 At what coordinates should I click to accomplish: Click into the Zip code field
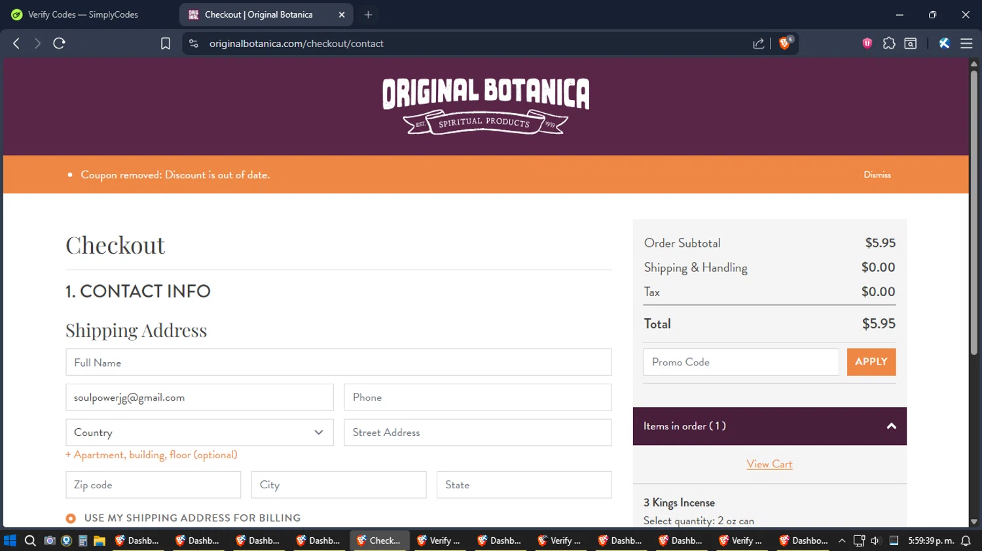click(x=153, y=485)
